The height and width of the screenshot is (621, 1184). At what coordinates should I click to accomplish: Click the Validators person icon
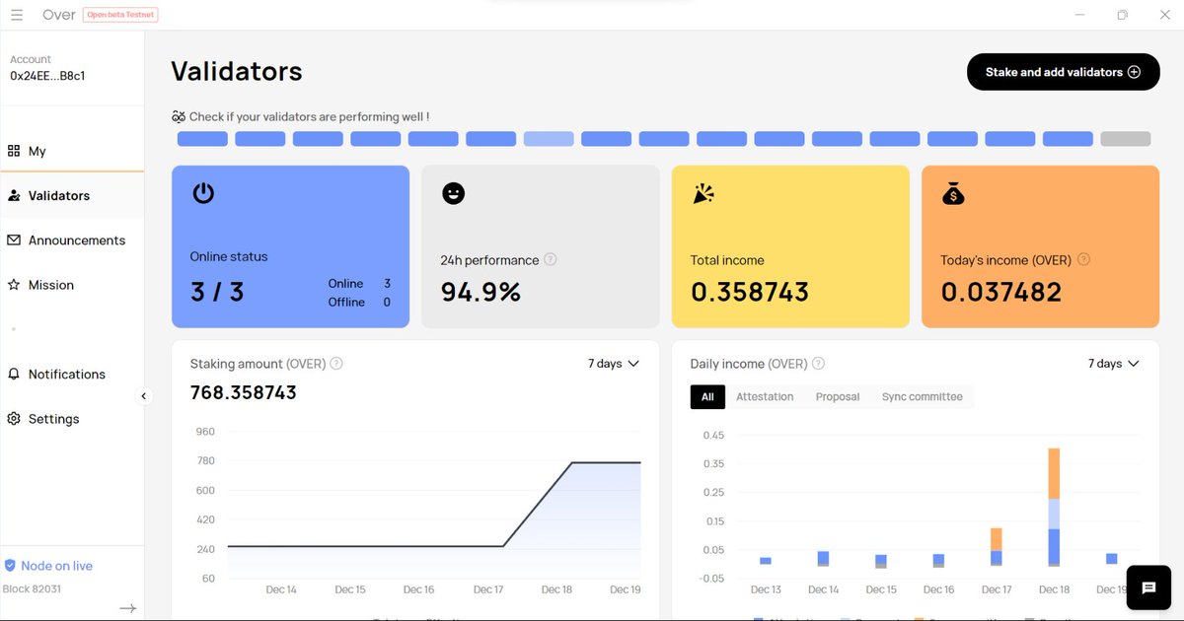[14, 196]
